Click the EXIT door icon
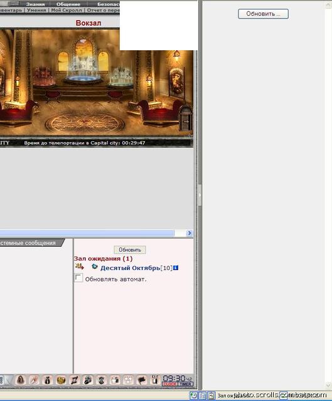 click(155, 380)
